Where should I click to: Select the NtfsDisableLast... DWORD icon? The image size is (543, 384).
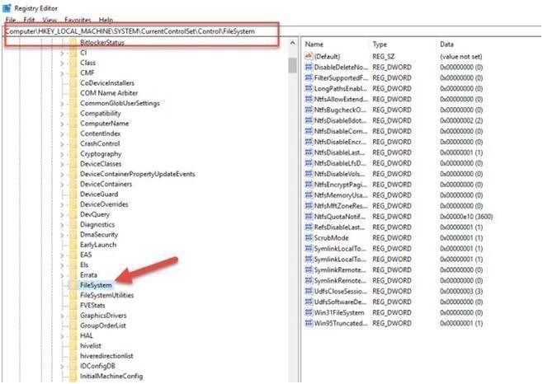click(309, 152)
